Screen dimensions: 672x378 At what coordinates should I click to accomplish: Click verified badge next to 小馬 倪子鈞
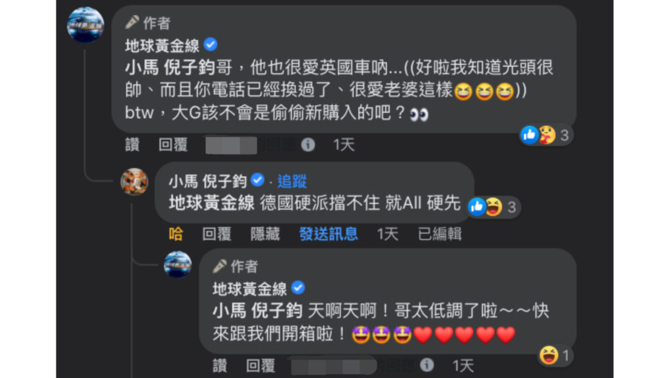(x=257, y=180)
